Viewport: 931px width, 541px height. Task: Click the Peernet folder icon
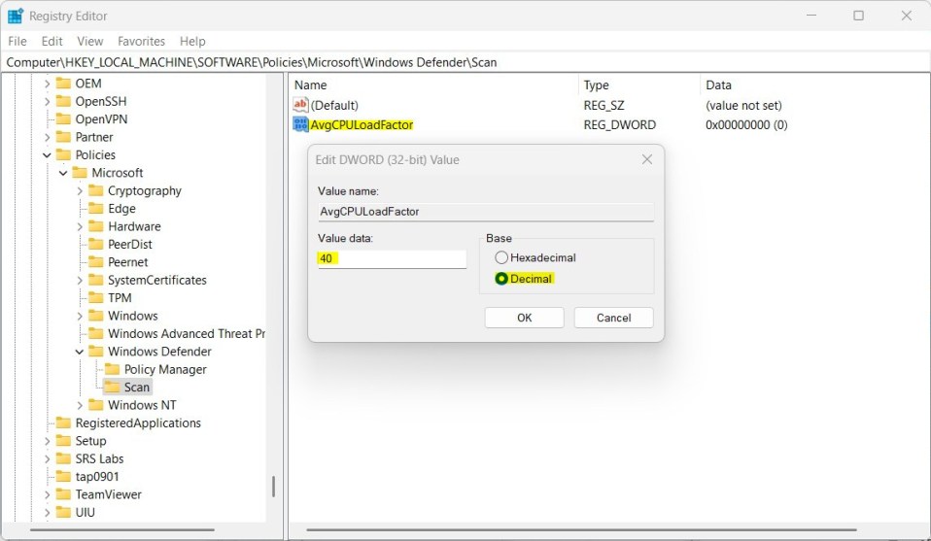pos(96,261)
